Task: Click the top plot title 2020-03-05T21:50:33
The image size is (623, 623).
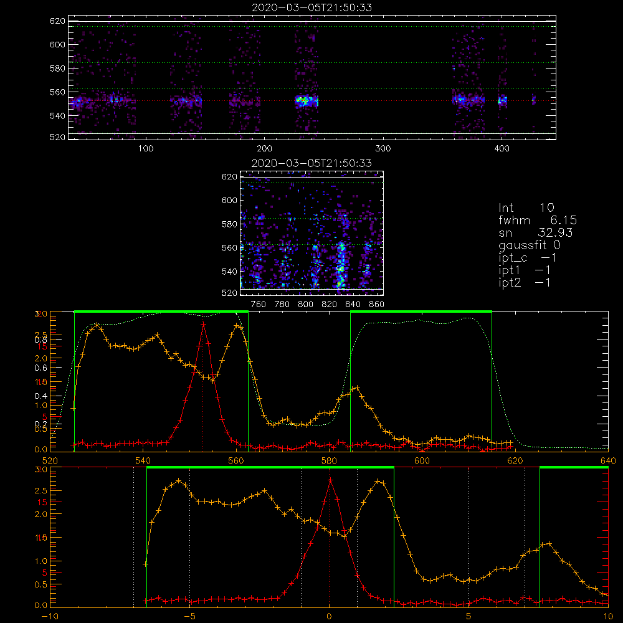Action: pos(312,7)
